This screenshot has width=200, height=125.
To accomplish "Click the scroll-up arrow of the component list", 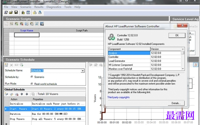I will [x=183, y=49].
